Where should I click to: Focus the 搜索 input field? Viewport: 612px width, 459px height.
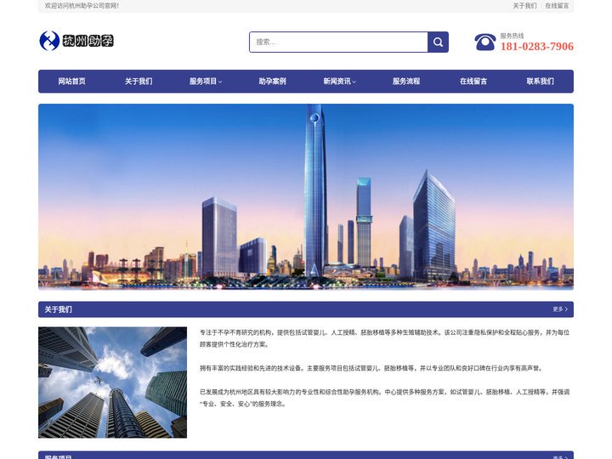[x=338, y=42]
